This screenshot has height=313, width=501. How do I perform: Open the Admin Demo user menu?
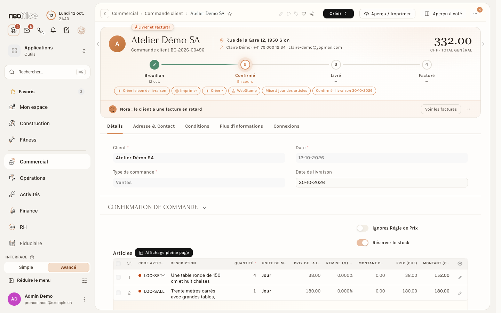point(84,299)
